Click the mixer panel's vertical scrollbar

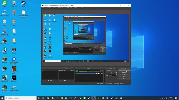click(x=104, y=76)
